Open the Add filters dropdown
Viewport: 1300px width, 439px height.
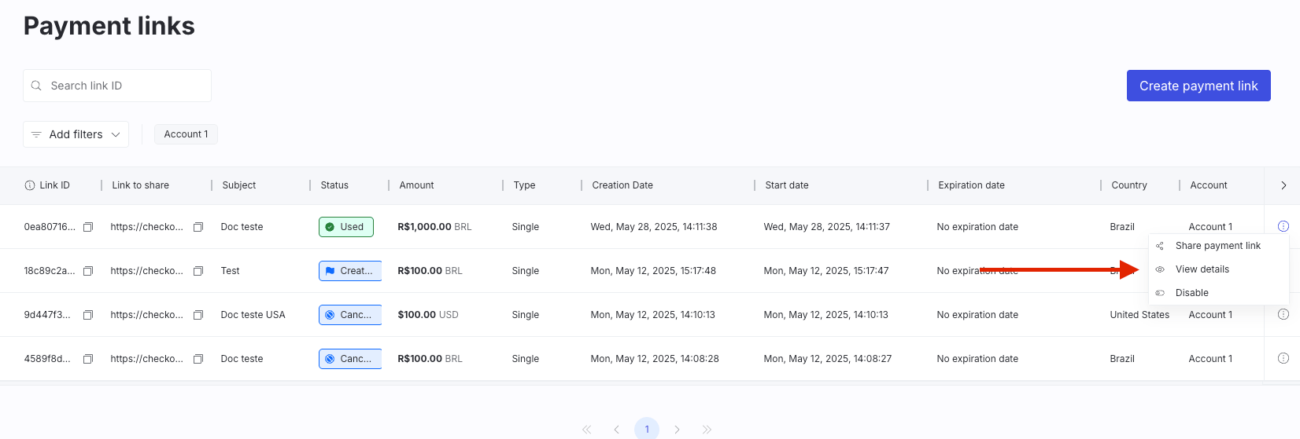point(76,134)
